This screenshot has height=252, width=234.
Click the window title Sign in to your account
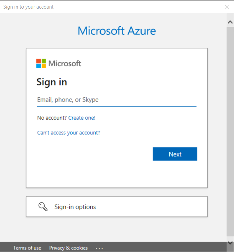[28, 7]
